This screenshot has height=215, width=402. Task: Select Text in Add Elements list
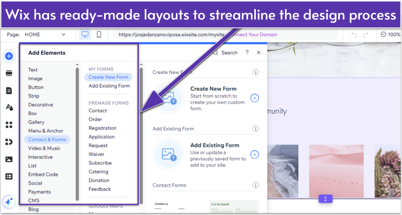click(33, 70)
